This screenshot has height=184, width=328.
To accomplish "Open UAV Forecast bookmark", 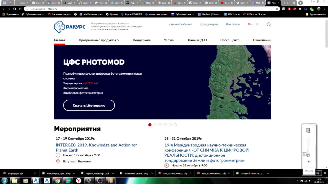I will (232, 14).
